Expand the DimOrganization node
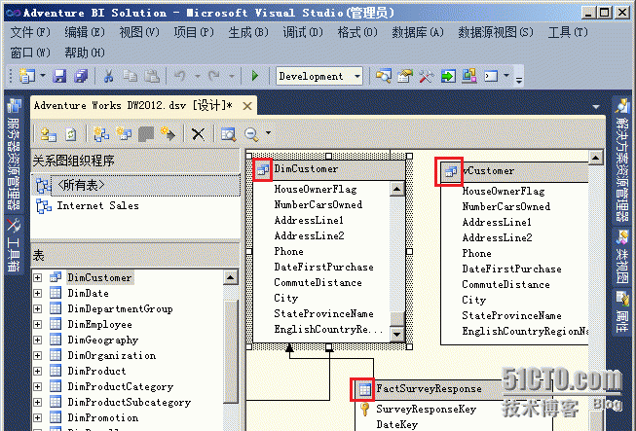The image size is (636, 431). click(x=38, y=356)
